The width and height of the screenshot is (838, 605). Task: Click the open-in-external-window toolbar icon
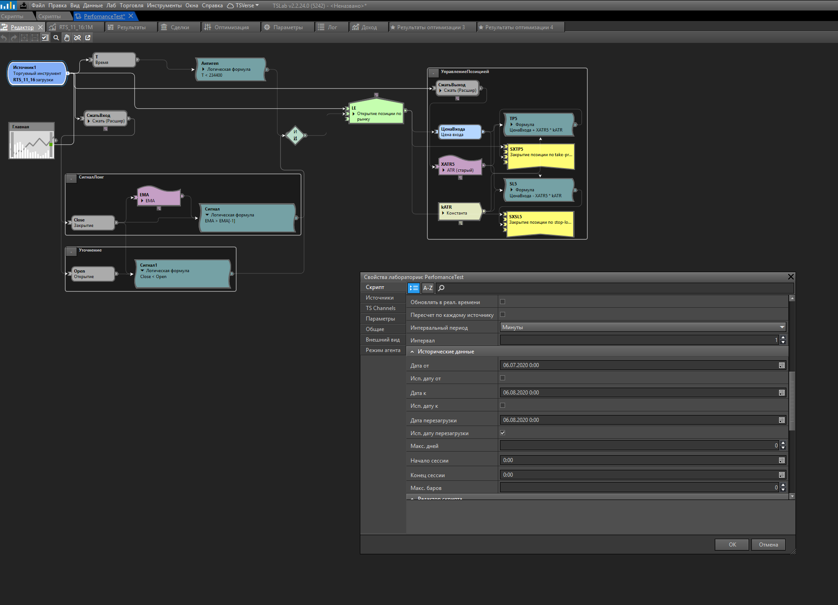[x=88, y=38]
